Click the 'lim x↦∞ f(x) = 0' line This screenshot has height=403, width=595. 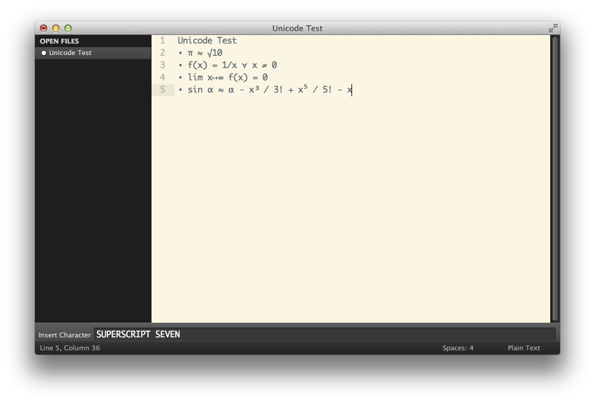[x=228, y=77]
